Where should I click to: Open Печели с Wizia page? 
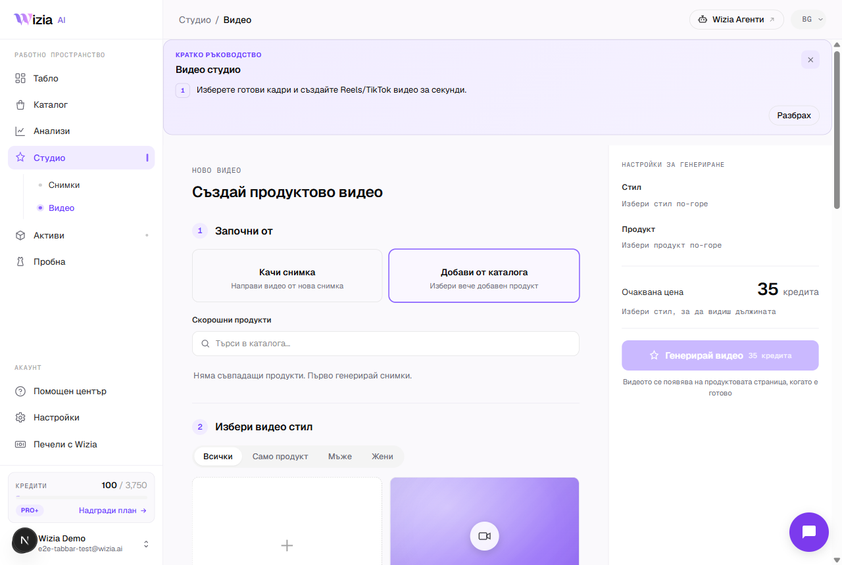(x=81, y=444)
